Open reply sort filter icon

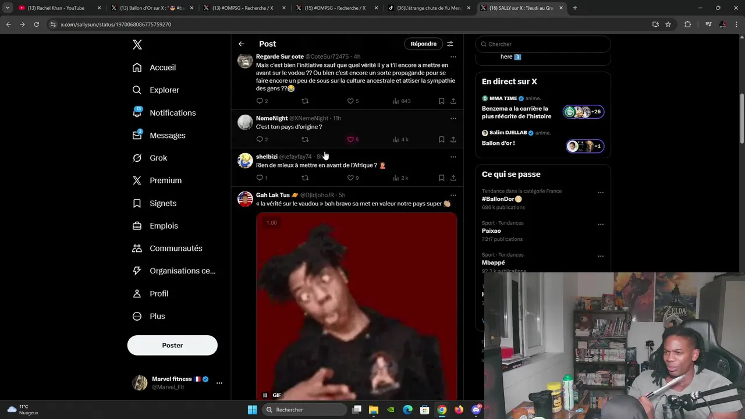click(450, 44)
